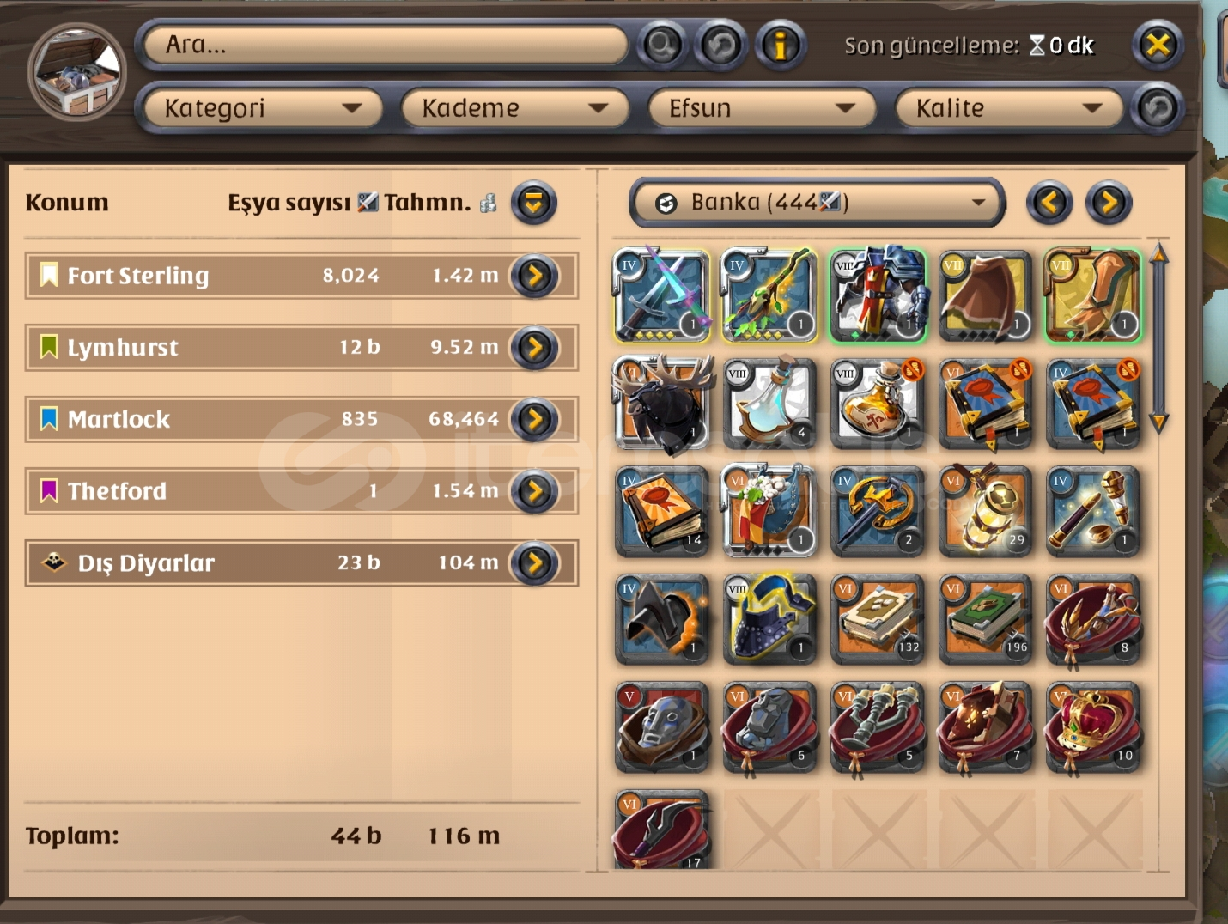Go to the next bank tab arrow
1228x924 pixels.
(x=1109, y=203)
